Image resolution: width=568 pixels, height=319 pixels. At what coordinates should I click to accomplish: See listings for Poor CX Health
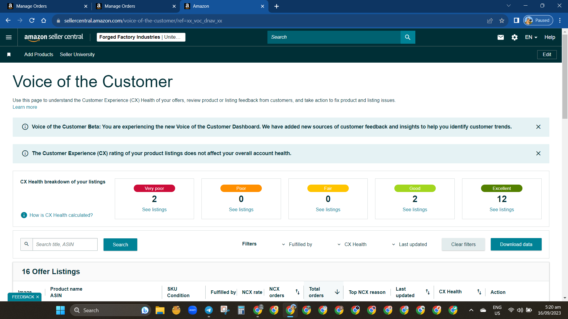coord(241,209)
